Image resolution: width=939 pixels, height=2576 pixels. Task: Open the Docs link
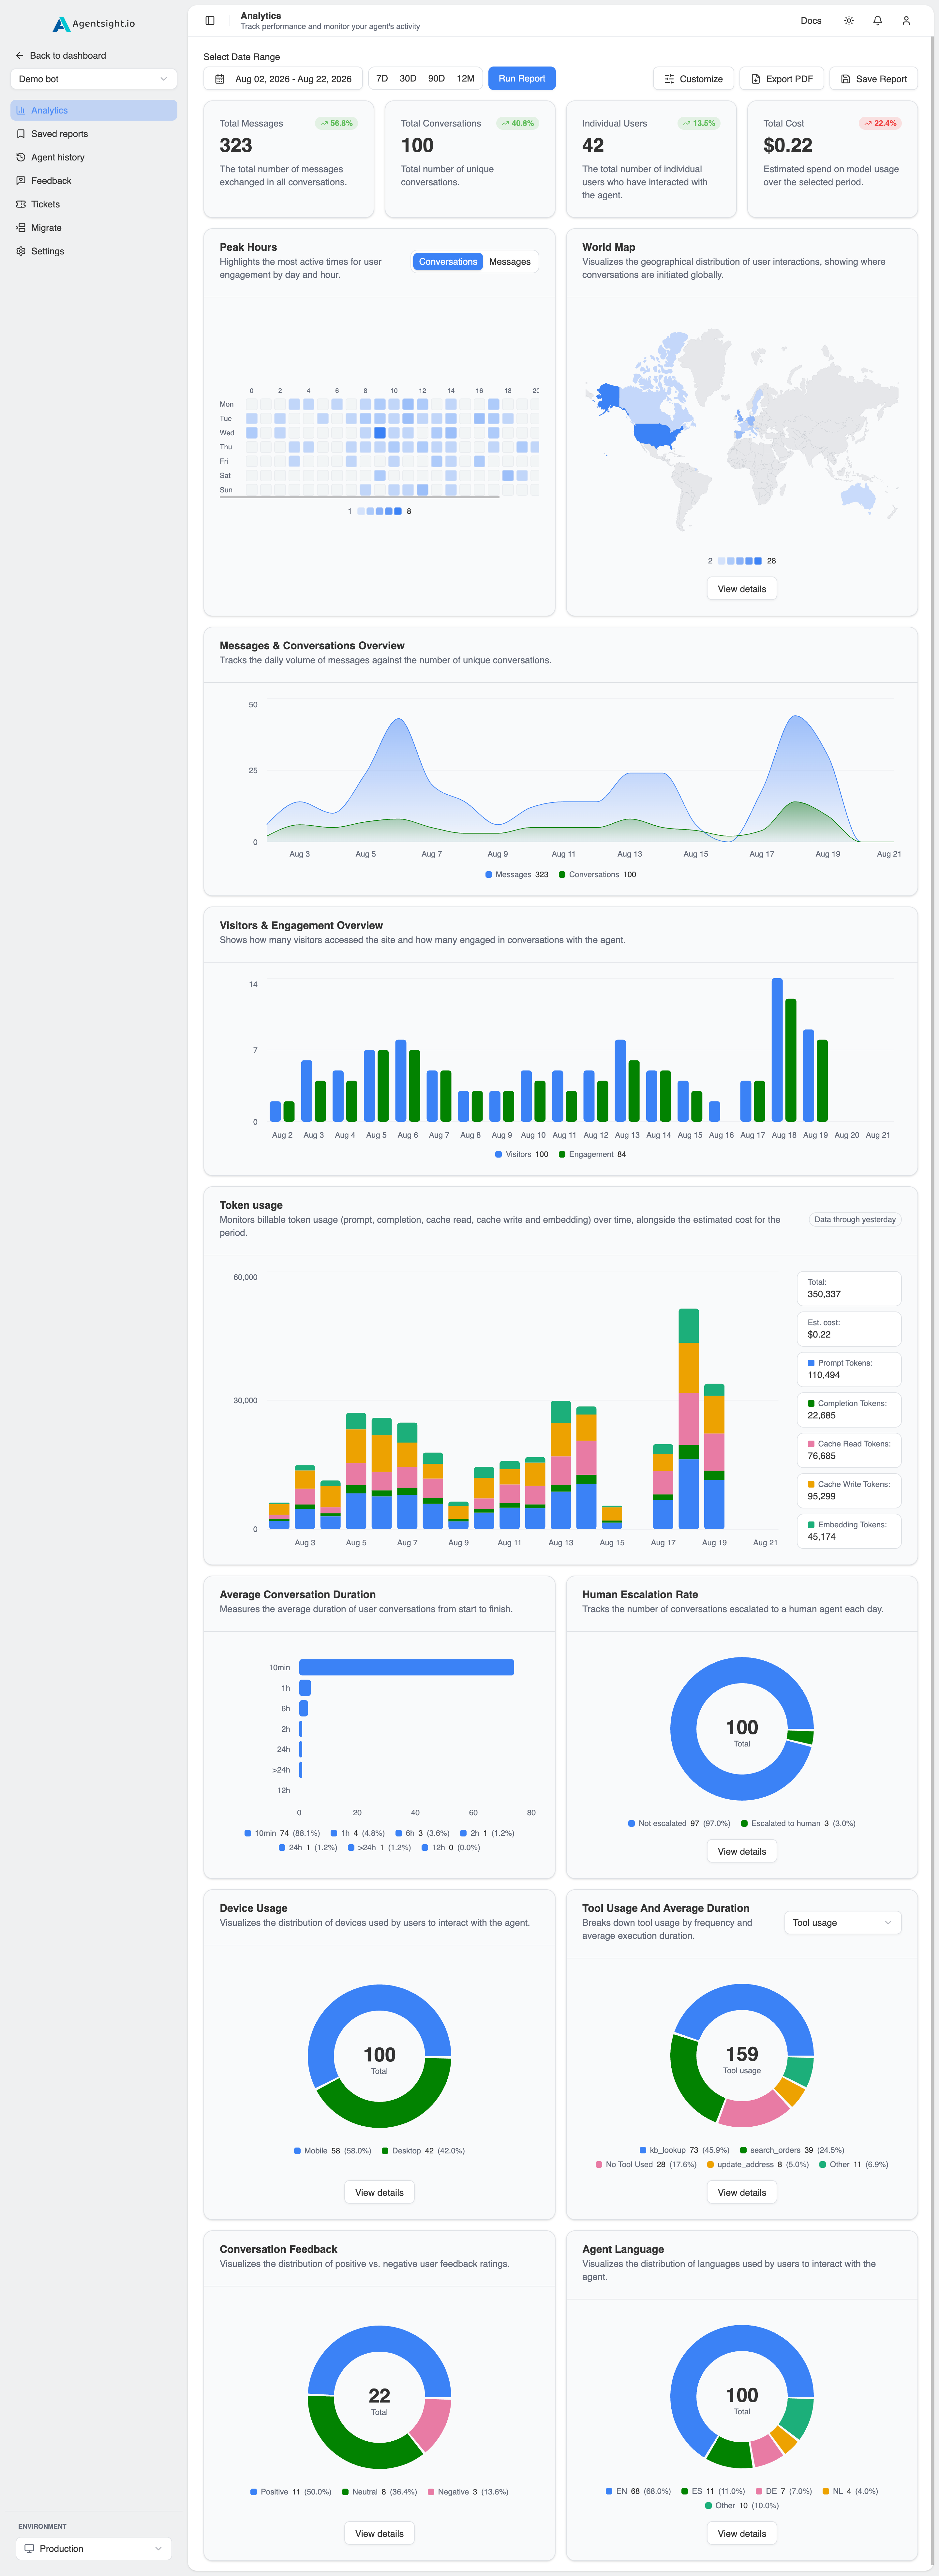tap(811, 21)
